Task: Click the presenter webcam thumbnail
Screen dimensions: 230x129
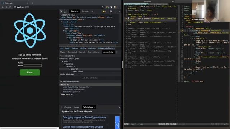Action: pos(211,11)
